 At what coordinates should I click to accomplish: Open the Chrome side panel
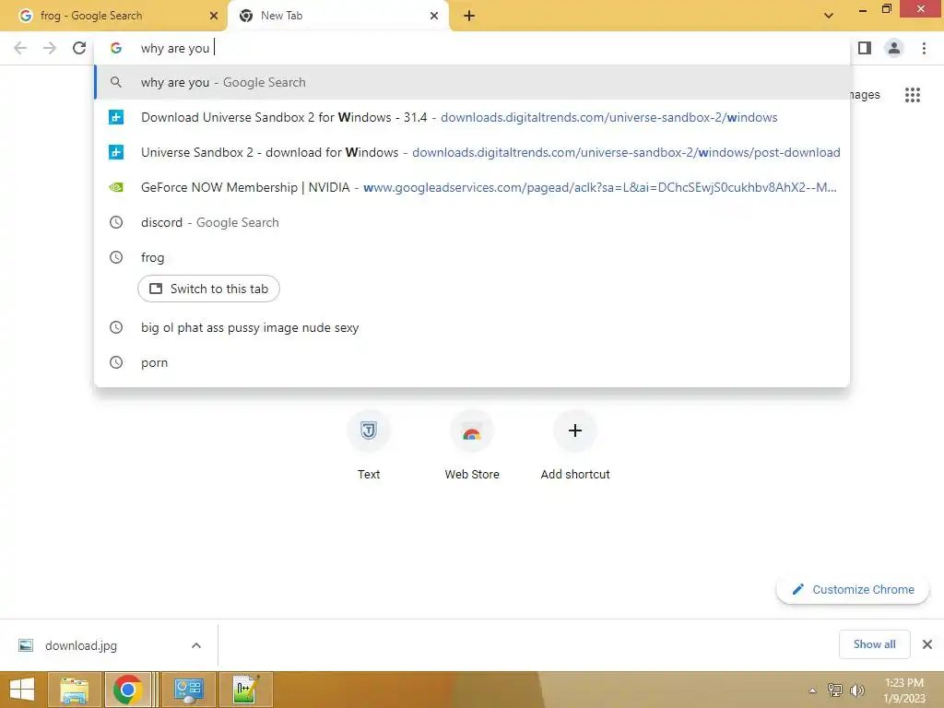point(865,48)
